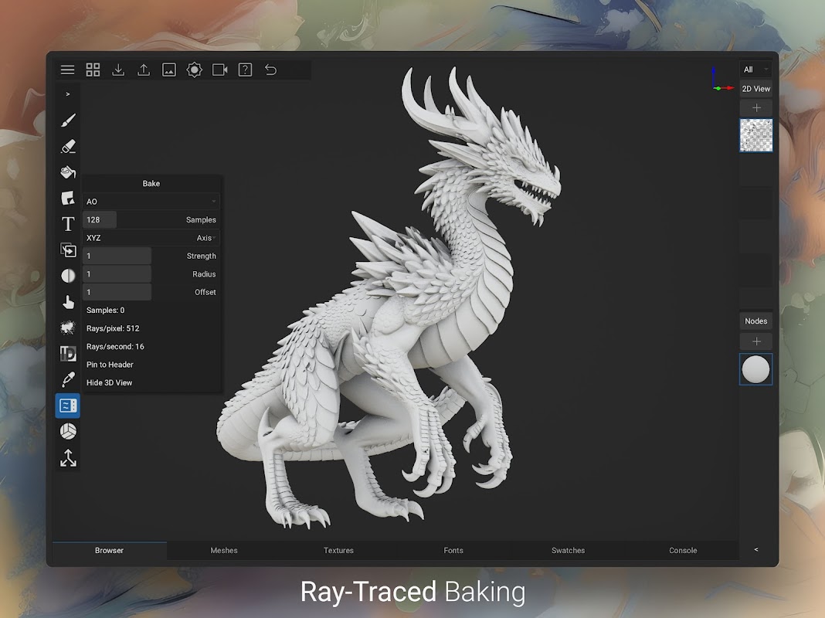
Task: Switch to the Swatches tab
Action: [569, 550]
